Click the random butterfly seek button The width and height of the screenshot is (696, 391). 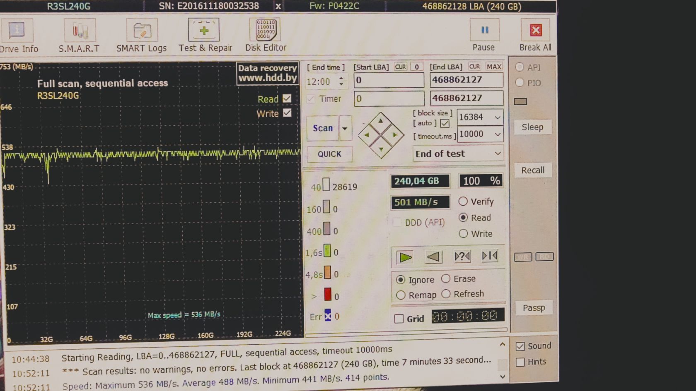[x=462, y=256]
